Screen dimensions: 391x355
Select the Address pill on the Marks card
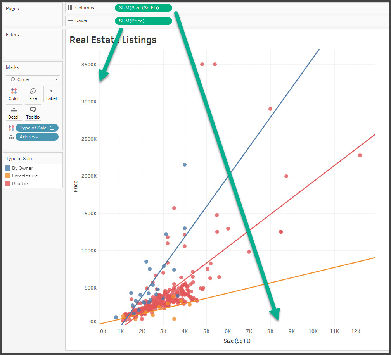tap(37, 136)
